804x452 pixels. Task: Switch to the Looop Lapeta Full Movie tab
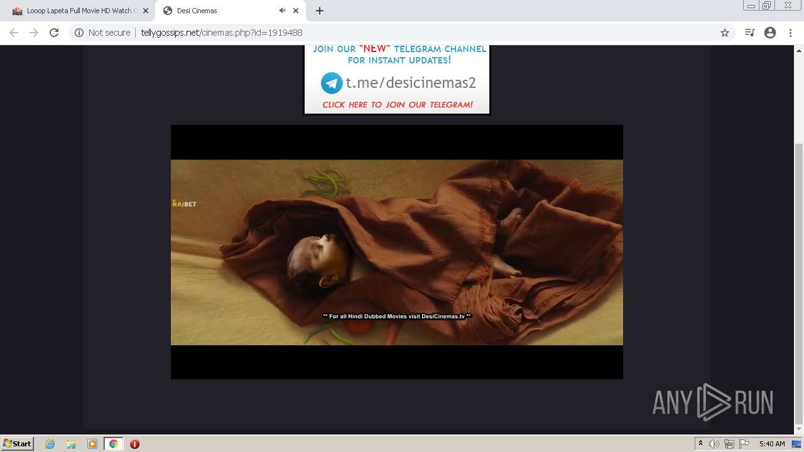tap(79, 11)
